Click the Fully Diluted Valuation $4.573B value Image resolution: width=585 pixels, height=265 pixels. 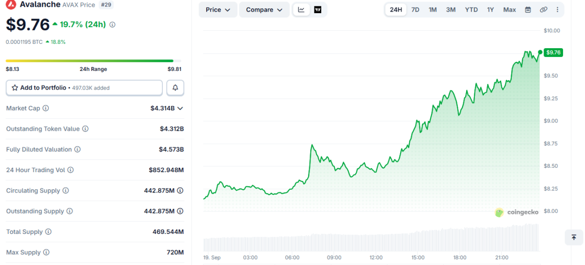click(171, 150)
